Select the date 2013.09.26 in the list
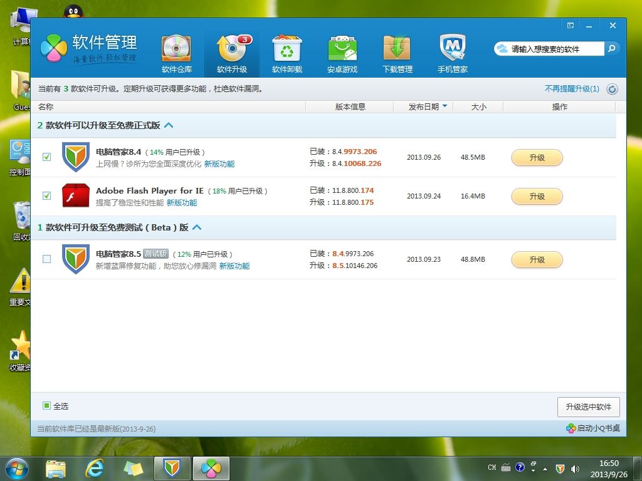Viewport: 642px width, 481px height. click(x=424, y=157)
